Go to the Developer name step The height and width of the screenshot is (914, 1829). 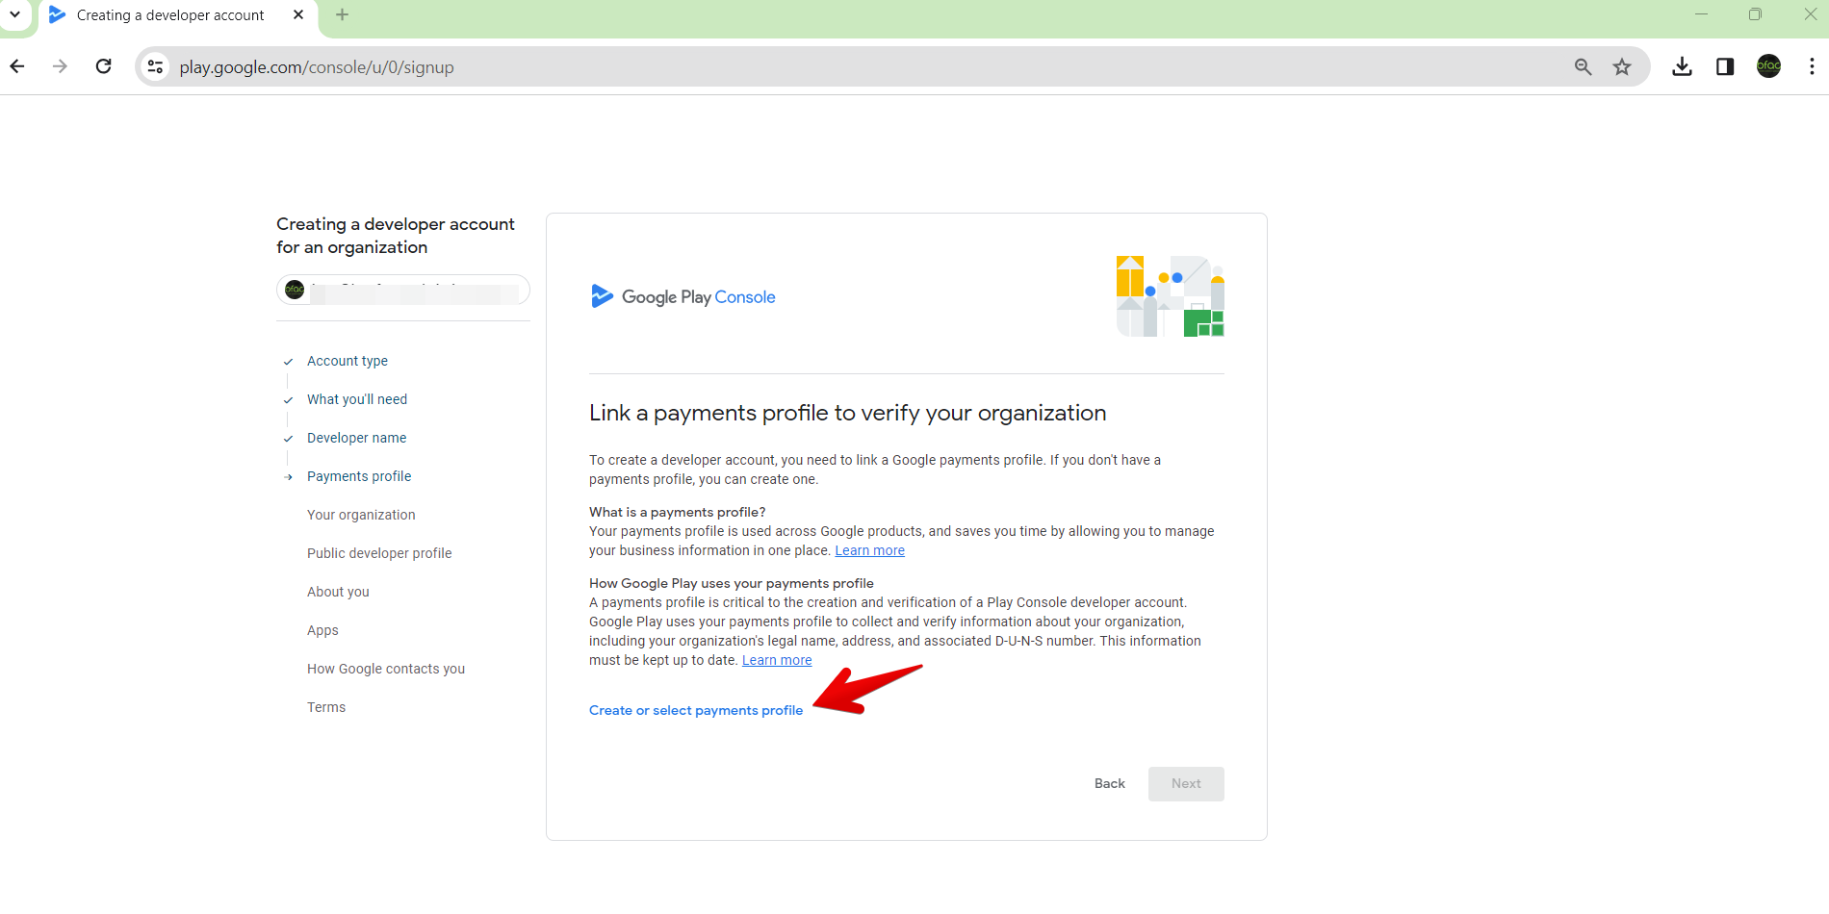pos(356,438)
